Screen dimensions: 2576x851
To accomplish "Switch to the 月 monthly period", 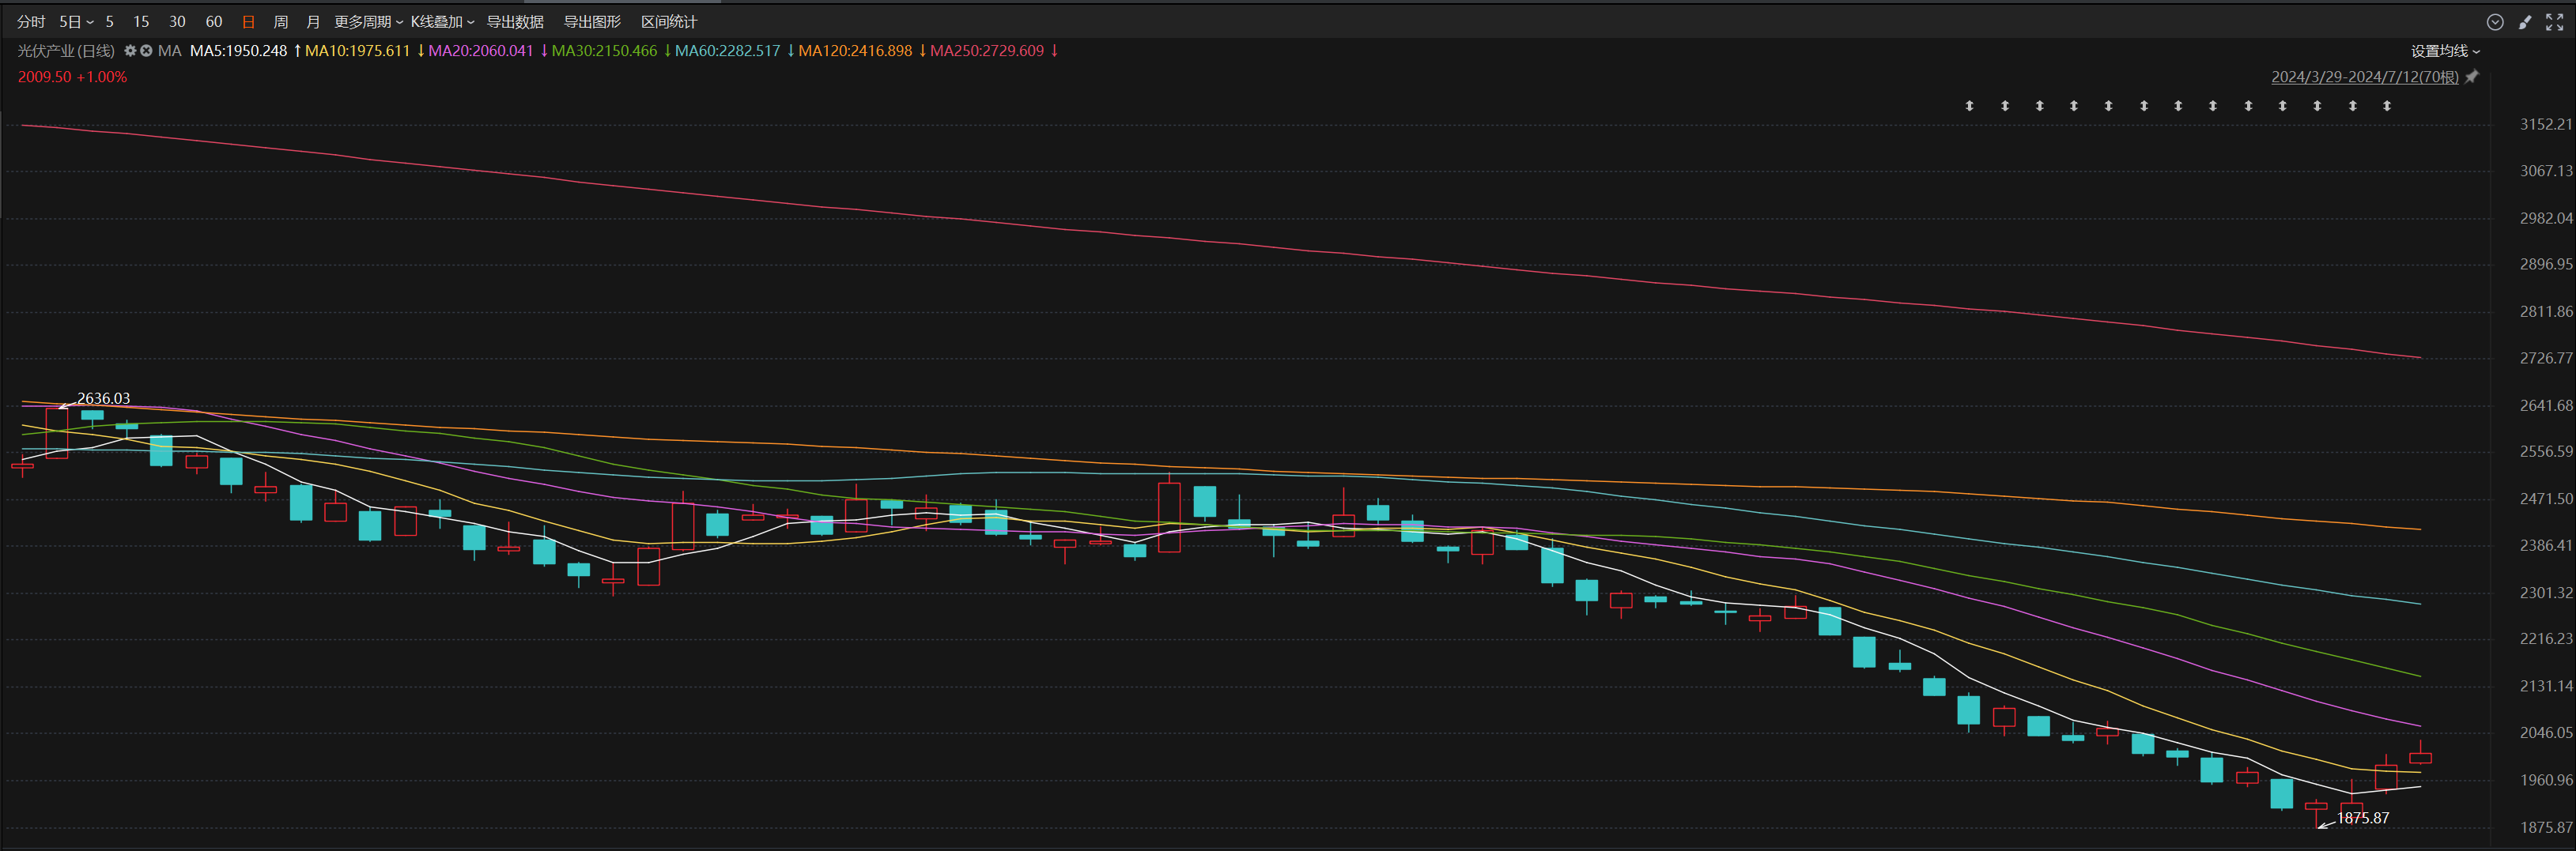I will coord(313,22).
